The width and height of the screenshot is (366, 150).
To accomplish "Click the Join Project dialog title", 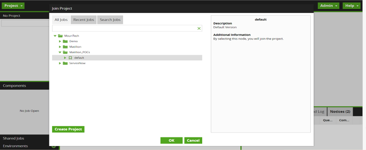I will (62, 8).
